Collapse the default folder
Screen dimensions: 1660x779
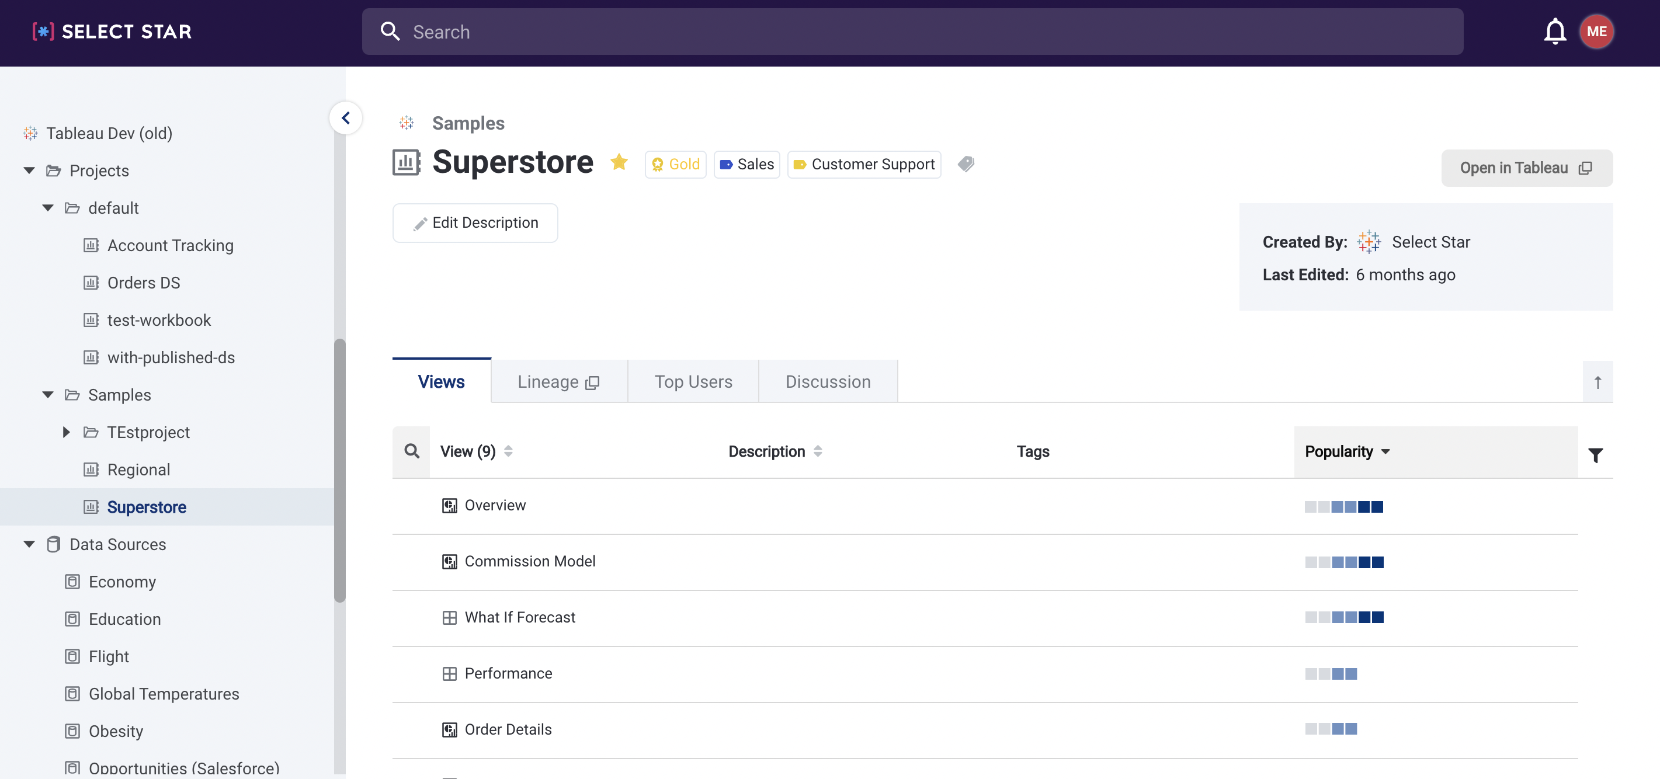(48, 207)
